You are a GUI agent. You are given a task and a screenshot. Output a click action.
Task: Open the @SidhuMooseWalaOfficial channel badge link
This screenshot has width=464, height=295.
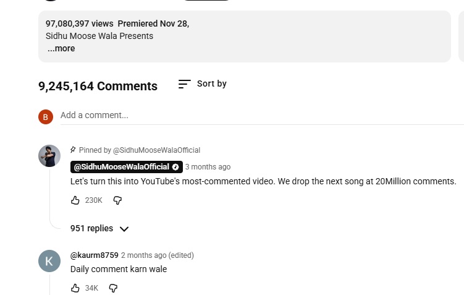(x=121, y=167)
